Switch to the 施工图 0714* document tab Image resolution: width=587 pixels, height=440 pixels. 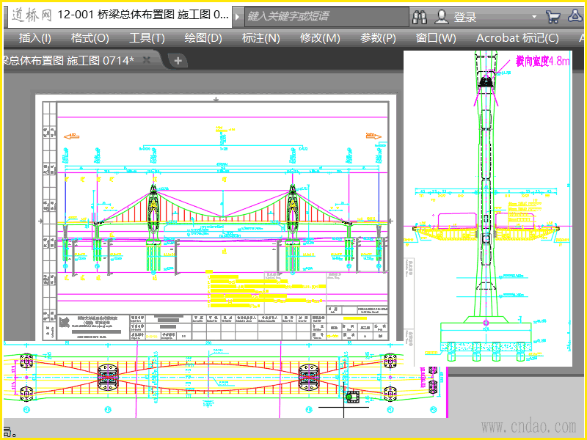click(70, 60)
